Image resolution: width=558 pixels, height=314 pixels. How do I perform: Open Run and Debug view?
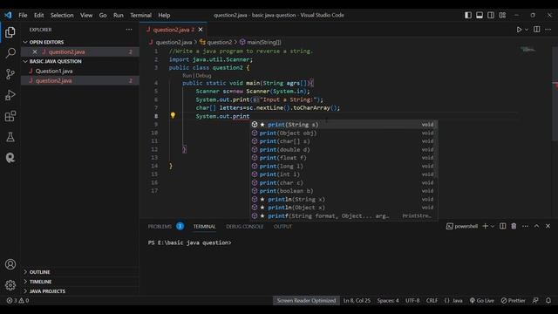coord(10,95)
